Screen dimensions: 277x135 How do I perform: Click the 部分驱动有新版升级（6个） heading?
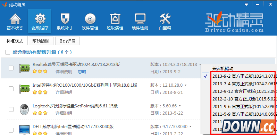[x=42, y=52]
